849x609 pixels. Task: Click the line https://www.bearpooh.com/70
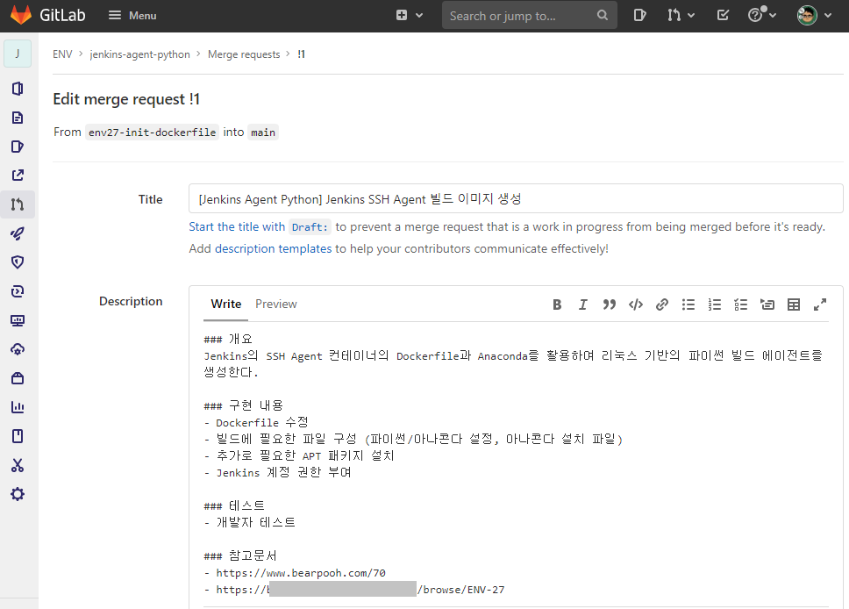301,573
